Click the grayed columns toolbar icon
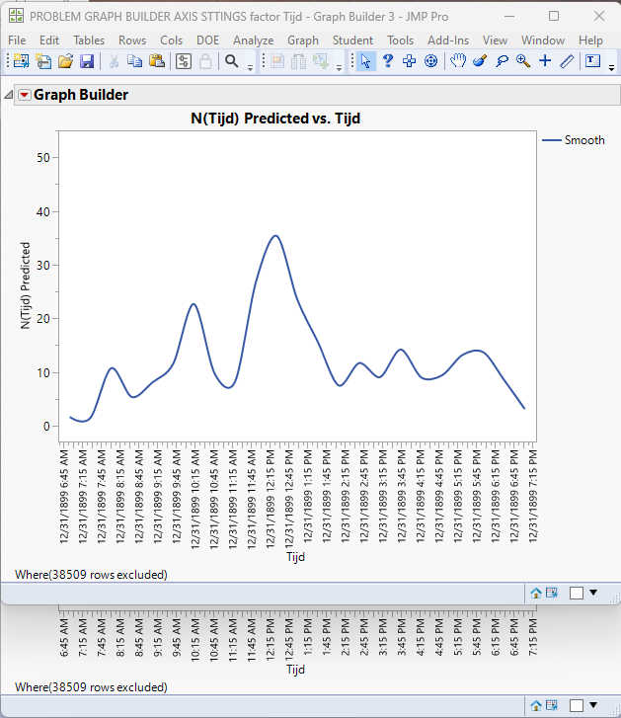The width and height of the screenshot is (621, 718). coord(299,61)
